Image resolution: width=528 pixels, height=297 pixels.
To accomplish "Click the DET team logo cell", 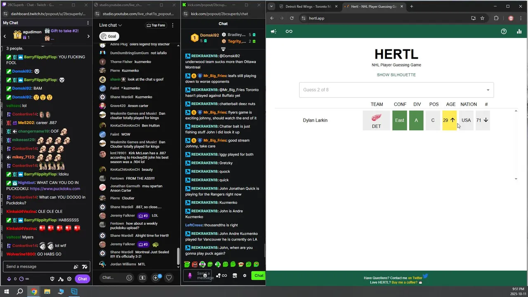I will point(376,120).
